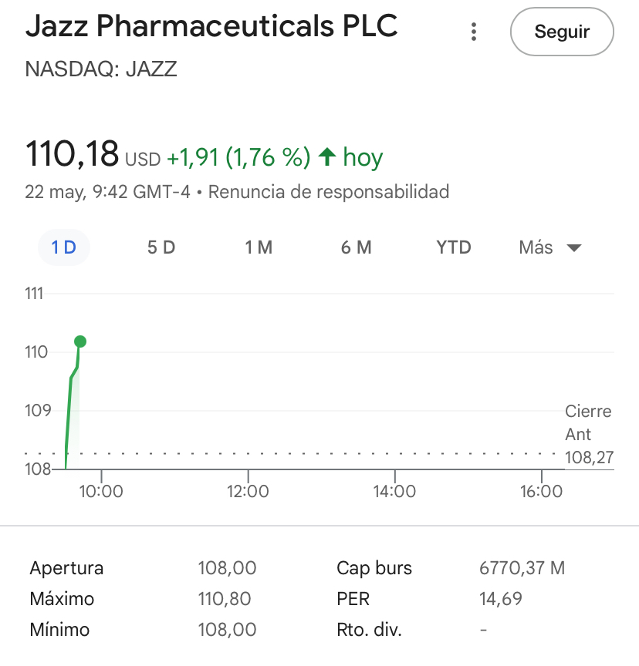Select the YTD range tab
This screenshot has height=666, width=639.
click(x=454, y=247)
